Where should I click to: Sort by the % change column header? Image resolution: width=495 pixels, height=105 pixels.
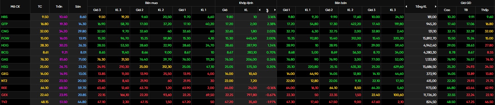coord(267,10)
